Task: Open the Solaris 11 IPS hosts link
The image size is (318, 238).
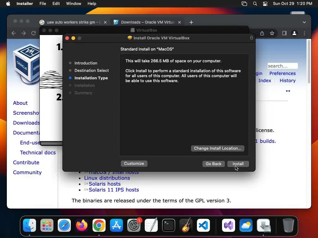Action: (x=114, y=190)
